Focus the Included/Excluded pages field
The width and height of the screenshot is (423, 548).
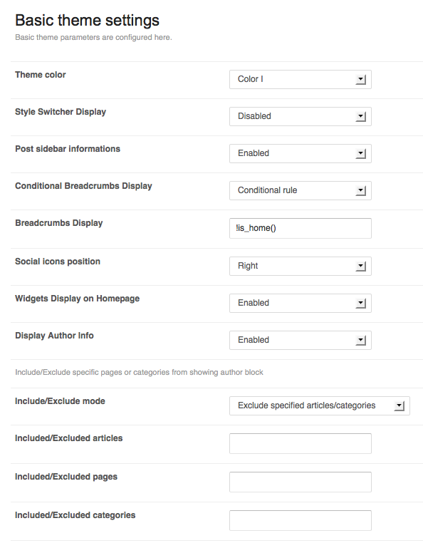pos(300,482)
